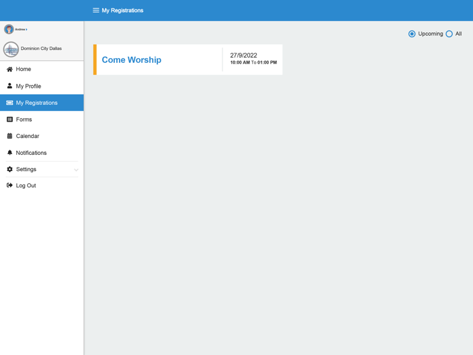Open Calendar from sidebar

click(42, 136)
